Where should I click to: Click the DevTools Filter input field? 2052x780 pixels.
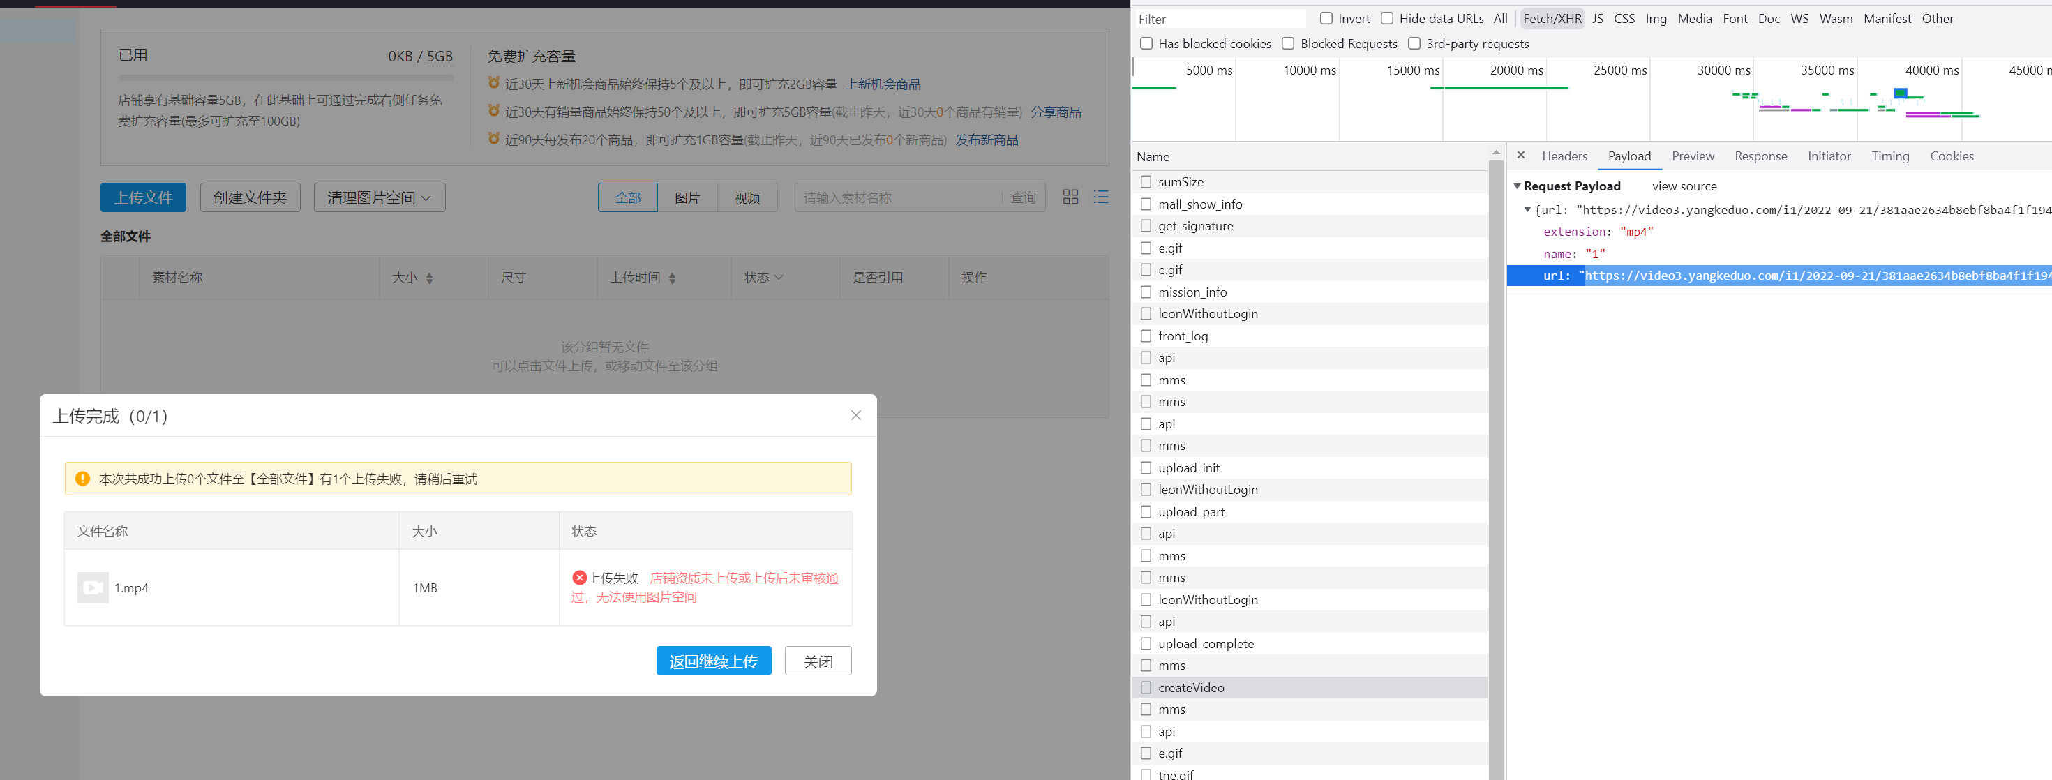[x=1219, y=18]
